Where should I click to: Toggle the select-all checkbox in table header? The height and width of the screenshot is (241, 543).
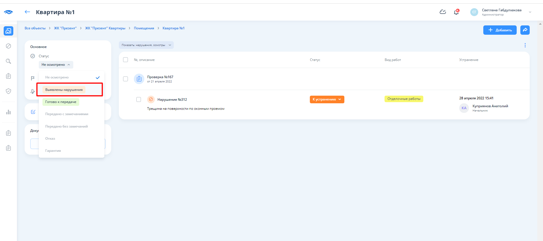126,60
